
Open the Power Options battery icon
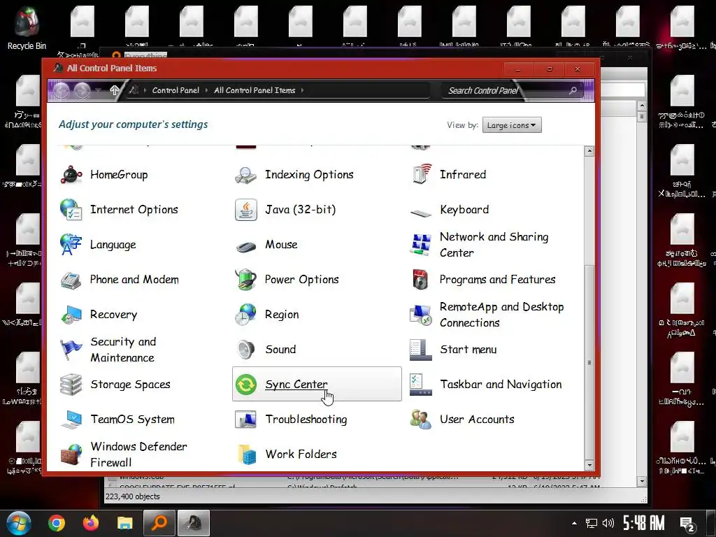tap(246, 280)
